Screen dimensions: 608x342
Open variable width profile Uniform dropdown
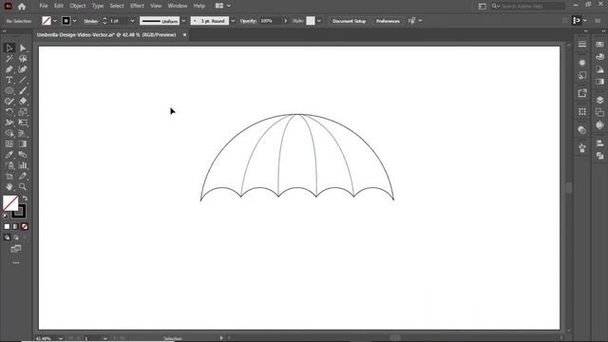[x=183, y=21]
